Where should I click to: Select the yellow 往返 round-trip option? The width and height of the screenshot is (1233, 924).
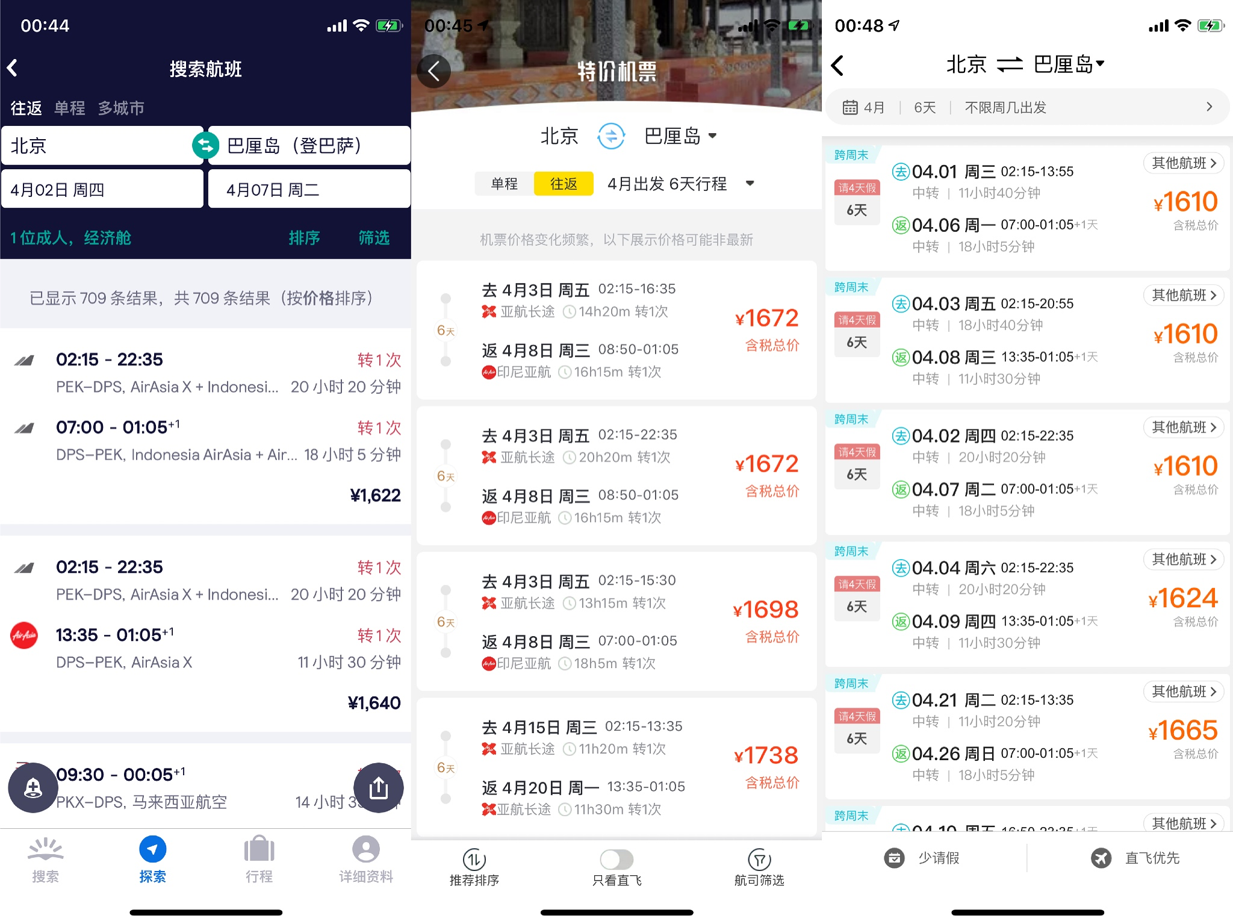[564, 184]
